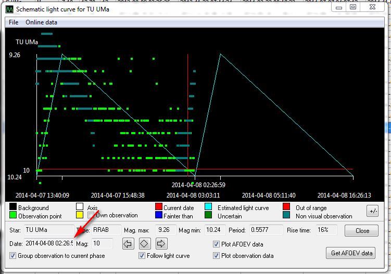Click the Get AFOEV data button

(x=351, y=253)
